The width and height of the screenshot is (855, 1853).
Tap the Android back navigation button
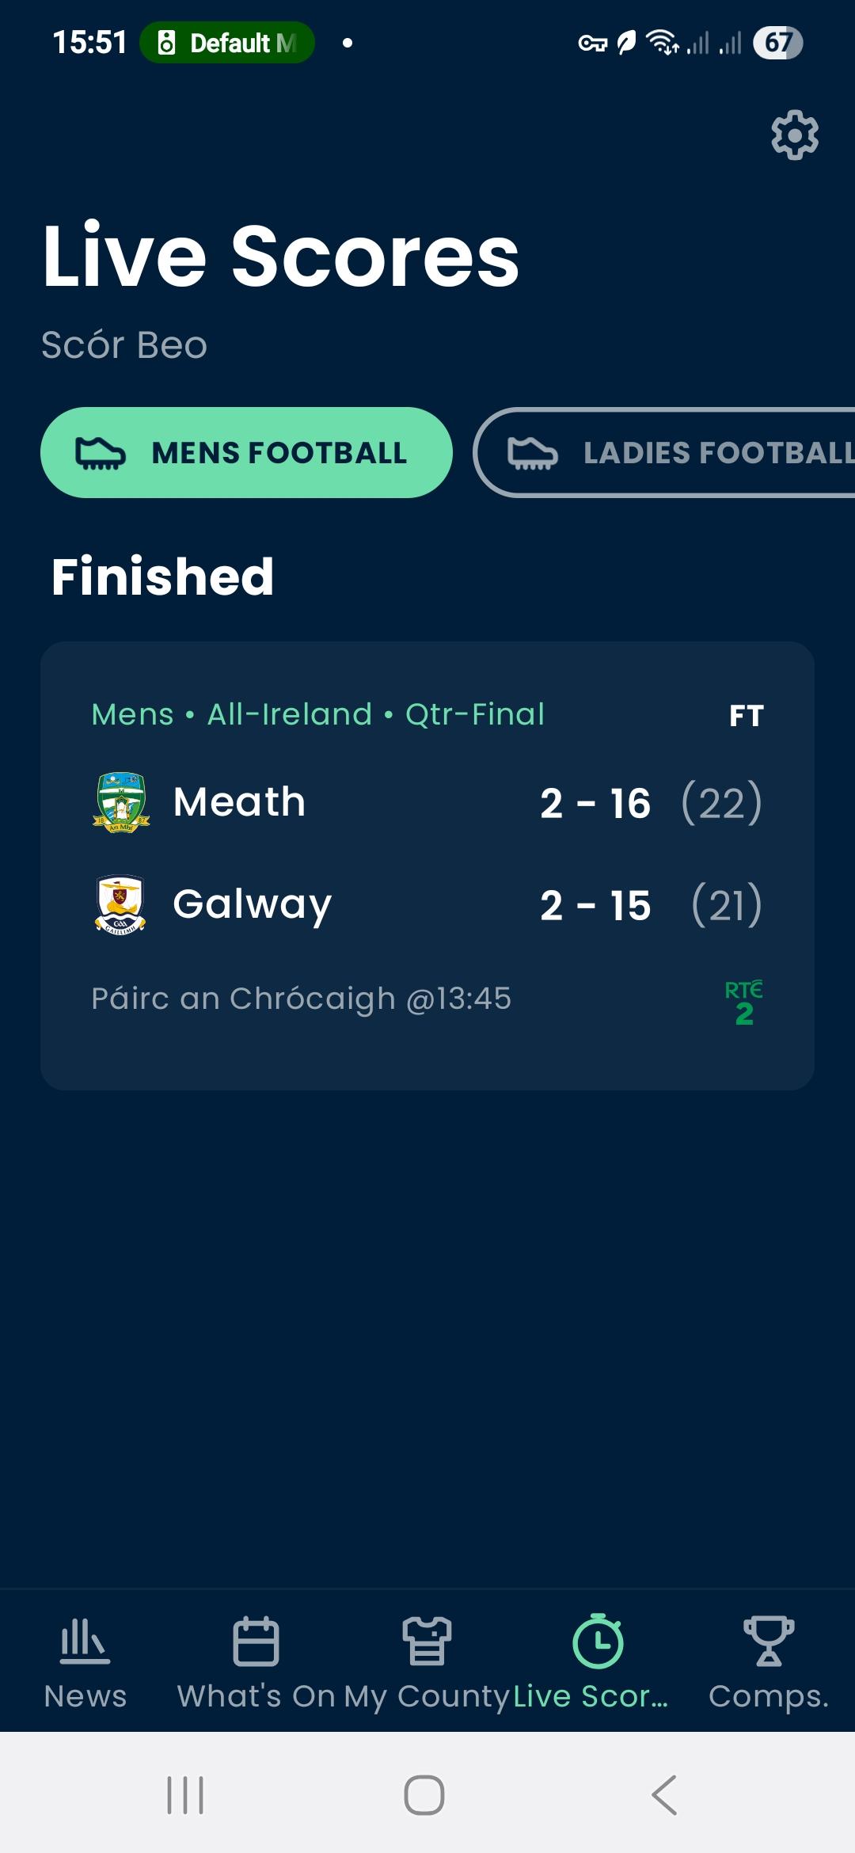coord(664,1794)
